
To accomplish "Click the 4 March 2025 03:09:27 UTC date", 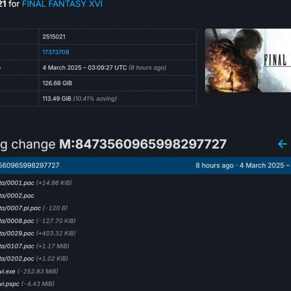I will (x=84, y=67).
